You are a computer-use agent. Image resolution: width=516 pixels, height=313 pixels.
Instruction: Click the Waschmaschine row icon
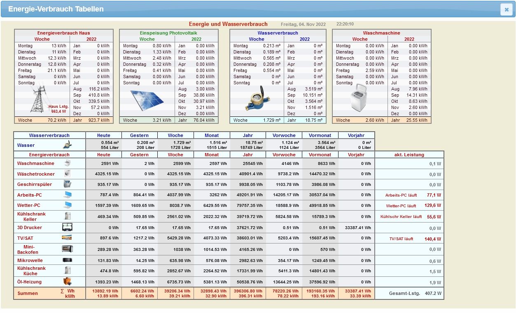(x=67, y=163)
